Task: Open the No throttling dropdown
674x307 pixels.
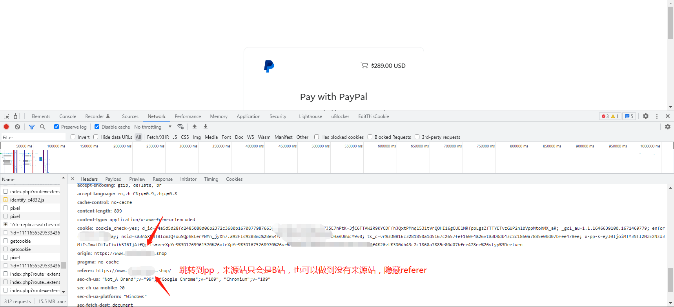Action: click(153, 127)
